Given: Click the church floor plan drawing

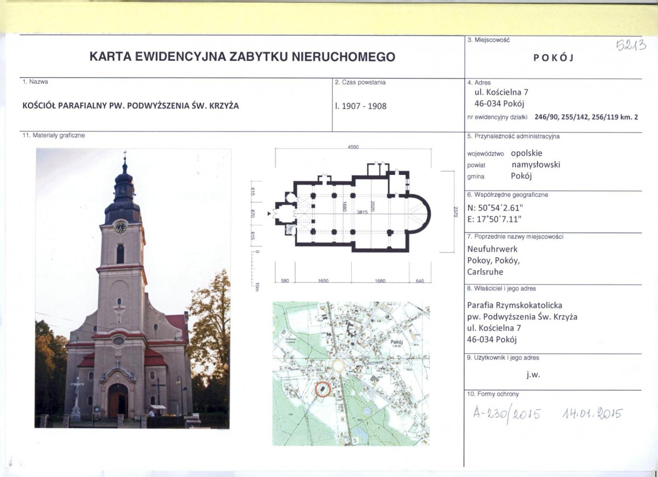Looking at the screenshot, I should click(351, 214).
